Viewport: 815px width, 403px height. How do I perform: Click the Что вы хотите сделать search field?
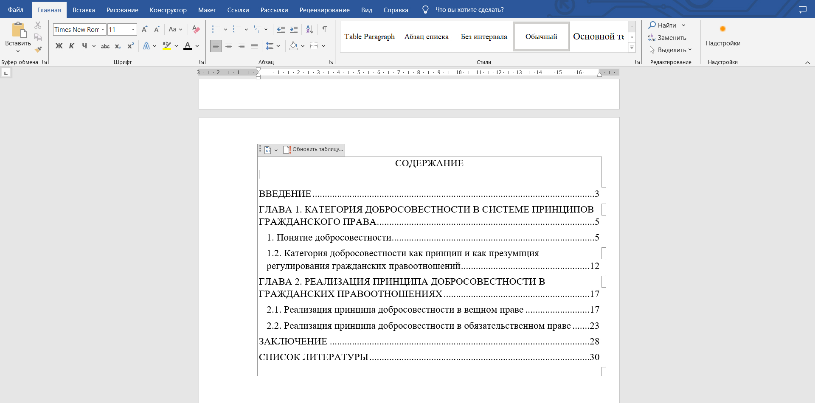point(469,10)
